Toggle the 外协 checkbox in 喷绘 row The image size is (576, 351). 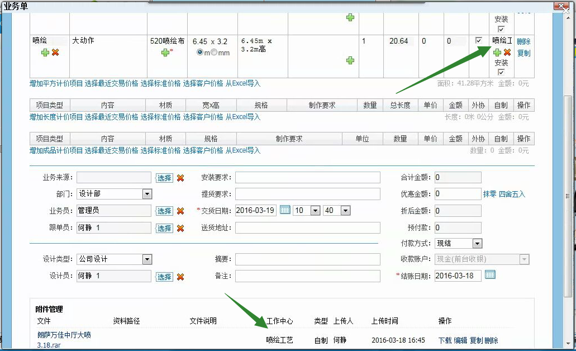coord(478,41)
